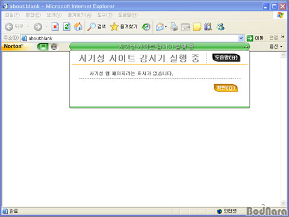Open the Mail button dropdown arrow
The width and height of the screenshot is (289, 217).
click(x=166, y=27)
